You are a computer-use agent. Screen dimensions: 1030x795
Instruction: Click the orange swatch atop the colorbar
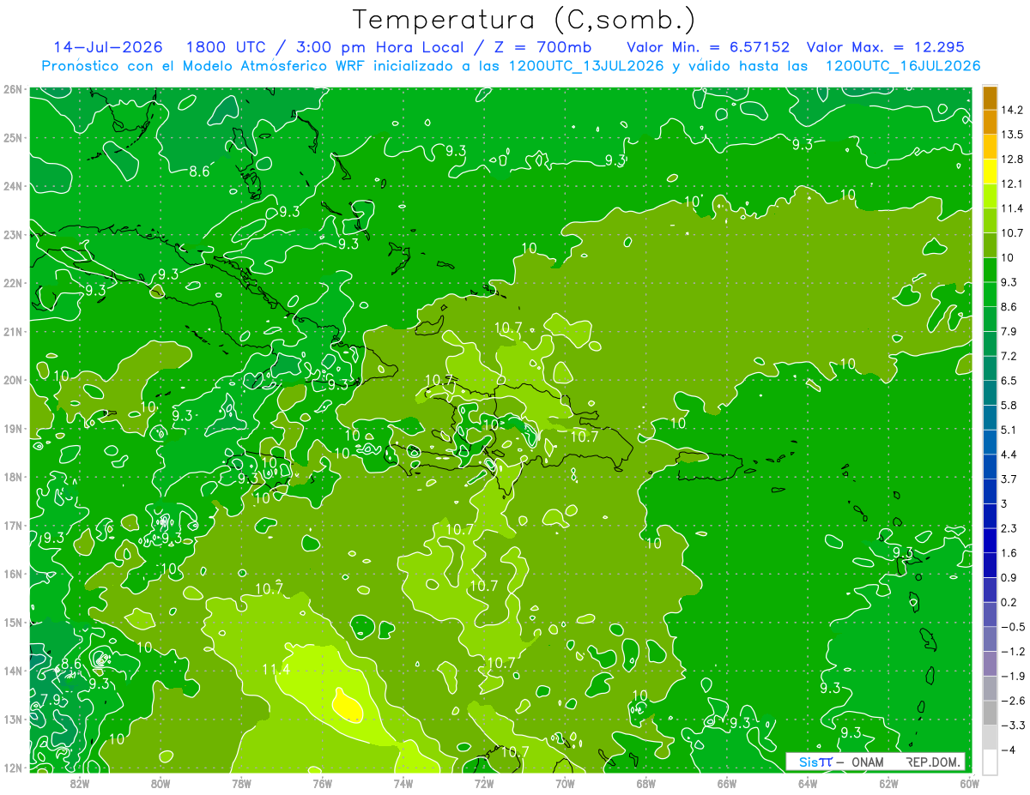click(x=990, y=99)
